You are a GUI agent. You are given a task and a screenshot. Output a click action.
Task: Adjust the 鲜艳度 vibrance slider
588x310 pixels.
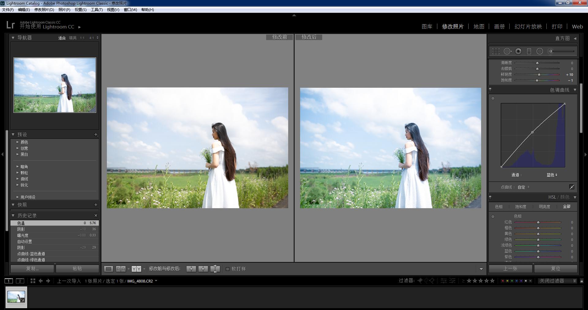point(539,75)
